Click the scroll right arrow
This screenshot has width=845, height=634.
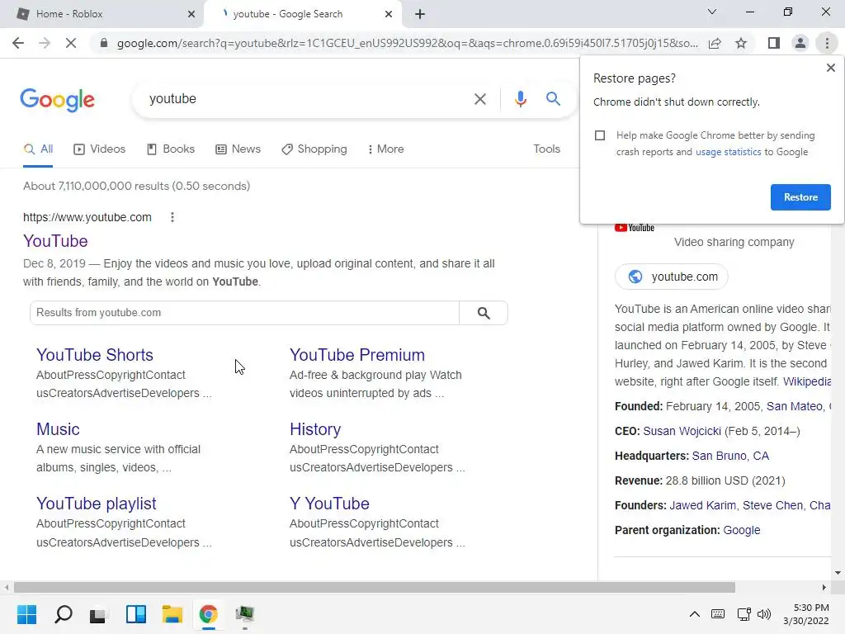(x=824, y=587)
